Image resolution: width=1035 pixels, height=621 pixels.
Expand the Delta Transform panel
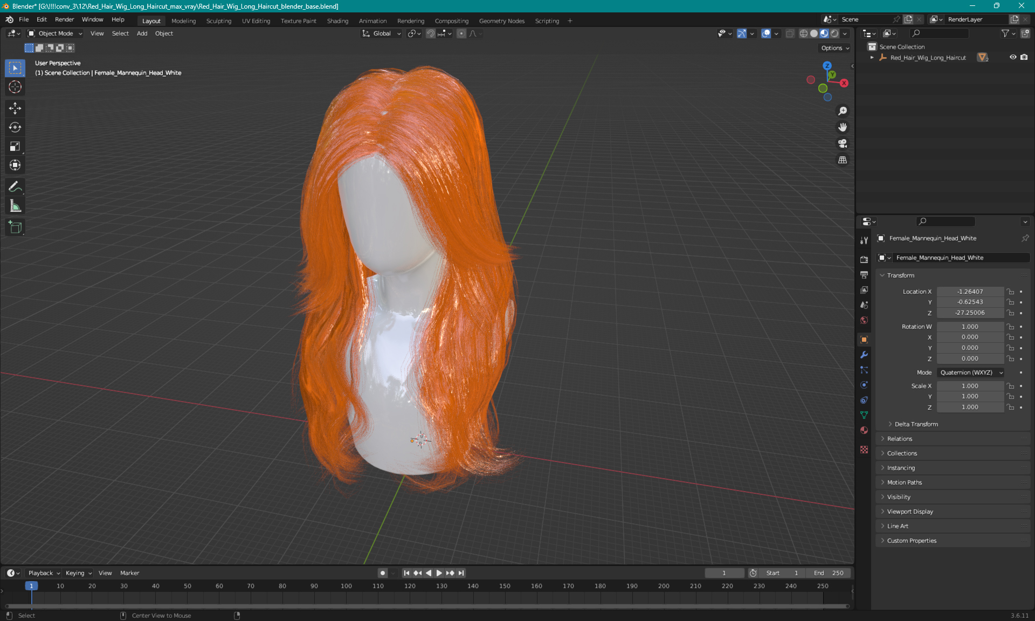click(916, 424)
